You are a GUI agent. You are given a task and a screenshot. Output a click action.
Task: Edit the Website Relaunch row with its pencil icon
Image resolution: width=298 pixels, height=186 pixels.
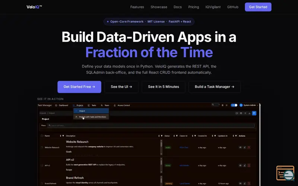tap(245, 147)
